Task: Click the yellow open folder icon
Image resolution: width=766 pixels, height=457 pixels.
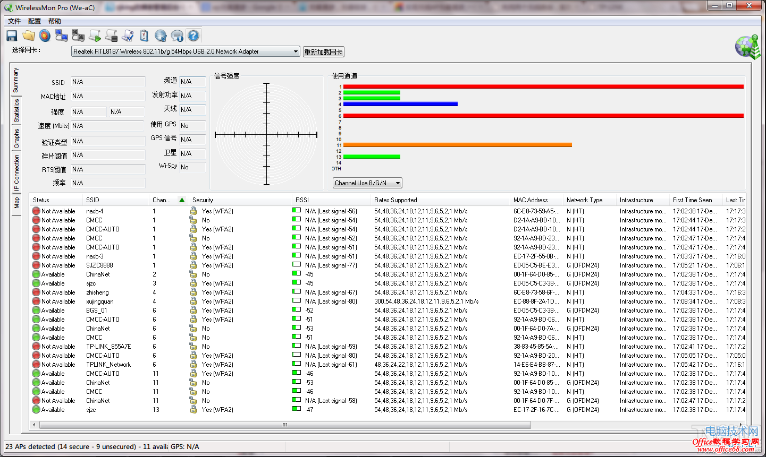Action: point(29,36)
